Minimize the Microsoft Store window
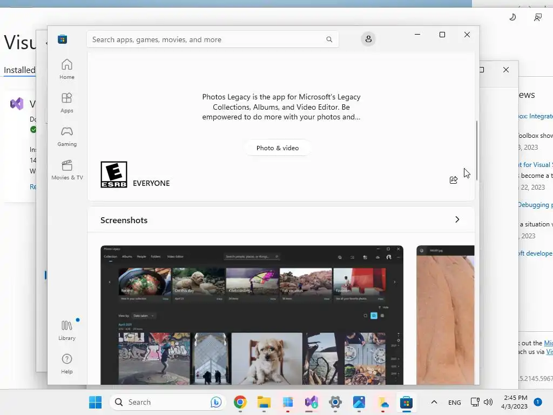Viewport: 553px width, 415px height. [417, 35]
